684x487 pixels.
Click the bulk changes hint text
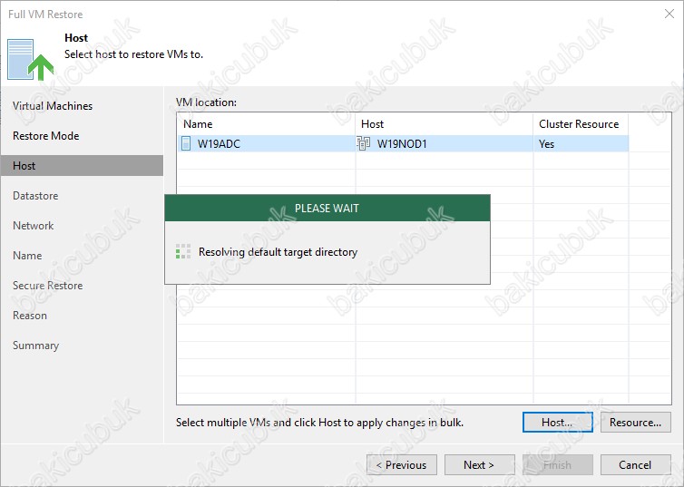click(319, 423)
